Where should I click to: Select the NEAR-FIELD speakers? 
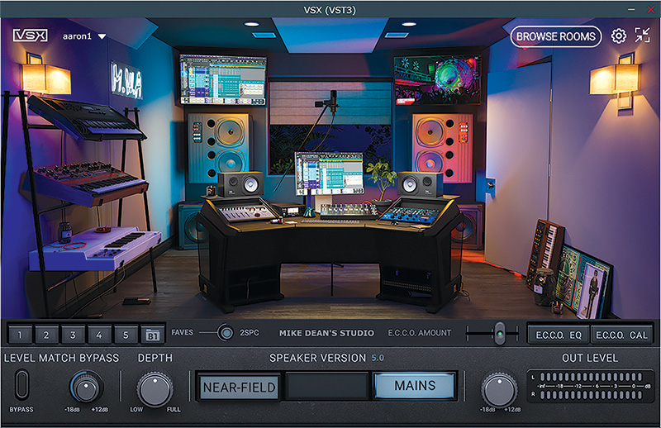coord(239,387)
